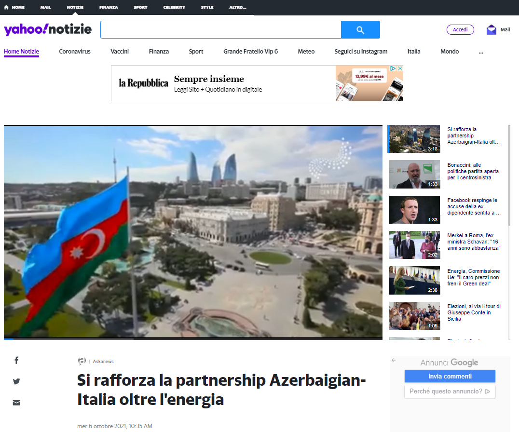Open 'Merkel a Roma' playlist title
Viewport: 519px width, 432px height.
click(474, 242)
